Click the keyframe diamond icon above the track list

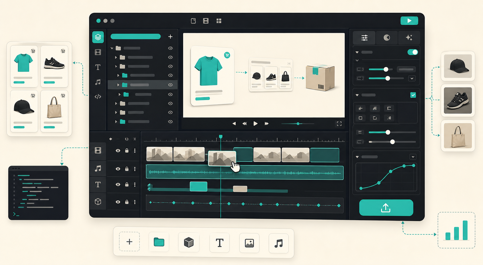pyautogui.click(x=111, y=139)
